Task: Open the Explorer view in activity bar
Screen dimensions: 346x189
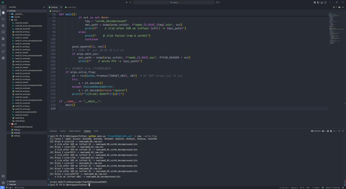Action: point(3,13)
